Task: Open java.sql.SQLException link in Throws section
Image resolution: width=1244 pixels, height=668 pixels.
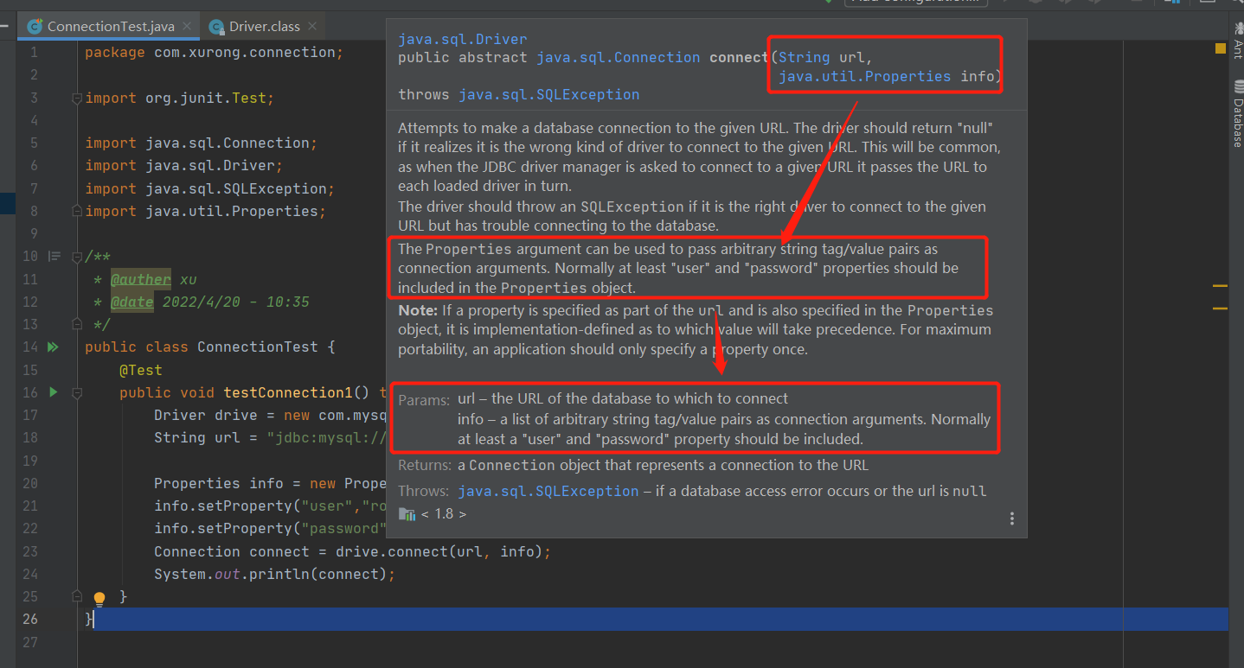Action: [x=548, y=491]
